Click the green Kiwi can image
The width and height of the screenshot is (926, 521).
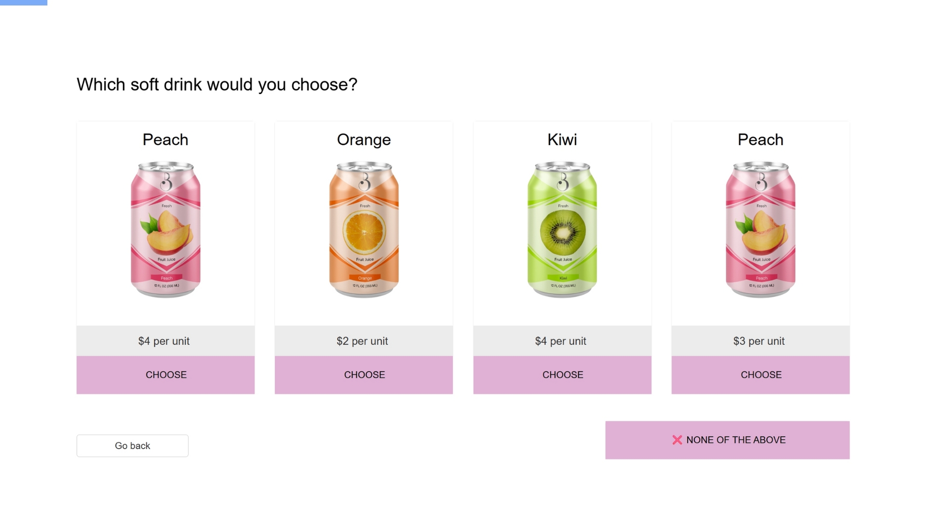click(562, 230)
